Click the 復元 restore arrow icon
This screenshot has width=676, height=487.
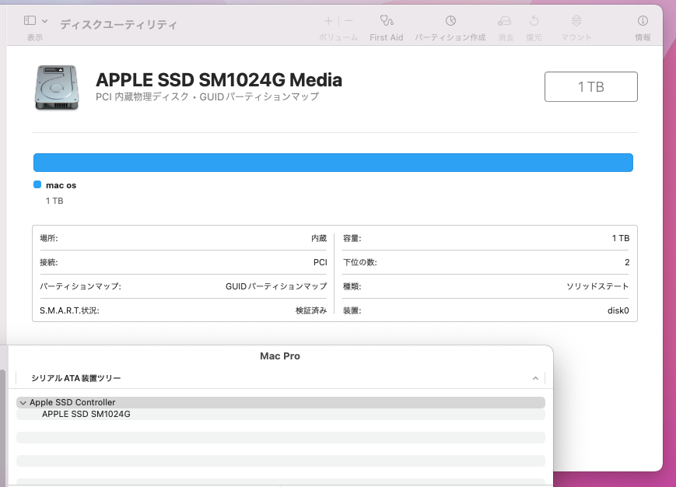534,20
